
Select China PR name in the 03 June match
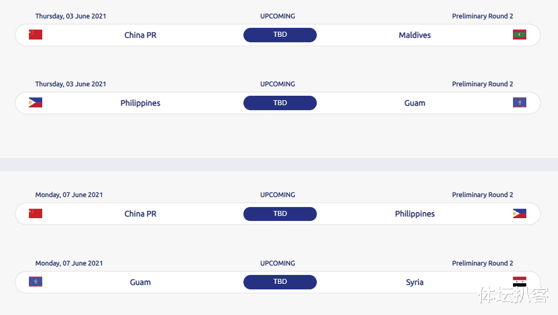[x=140, y=35]
